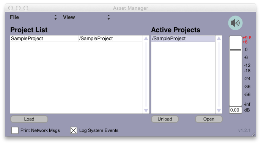Click the Active Projects scroll down arrow
261x144 pixels.
[219, 110]
